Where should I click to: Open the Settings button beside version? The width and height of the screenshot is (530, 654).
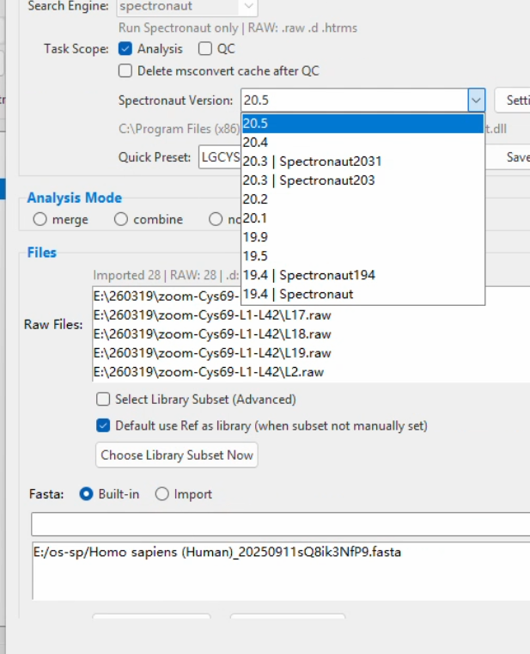(x=513, y=100)
